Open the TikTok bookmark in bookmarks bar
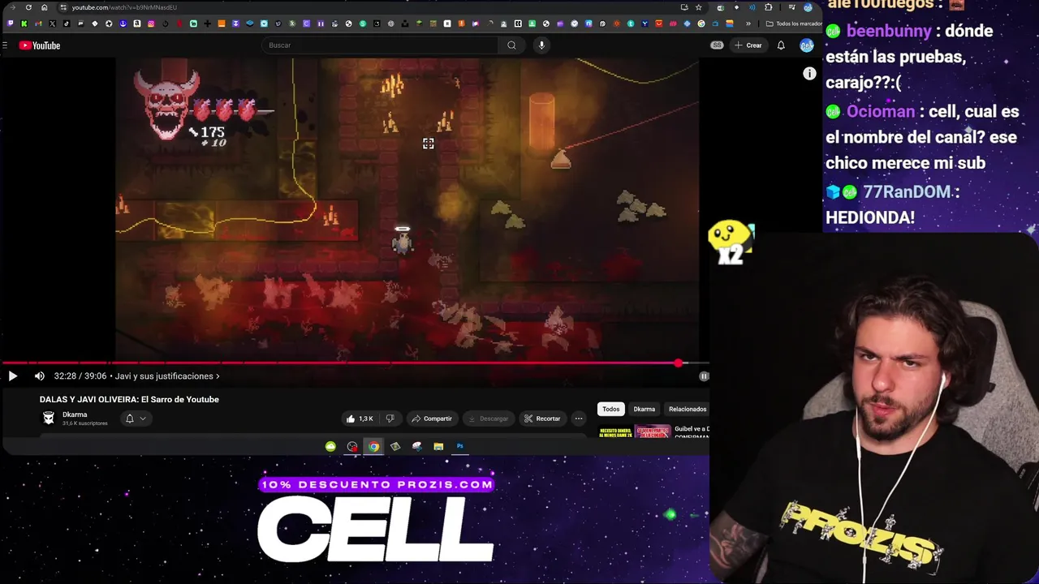This screenshot has height=584, width=1039. [67, 24]
